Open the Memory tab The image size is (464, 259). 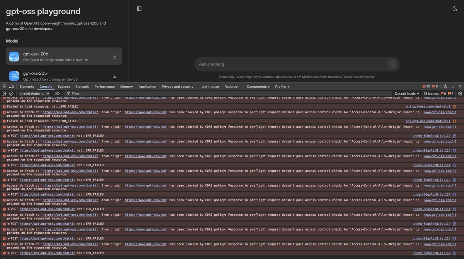point(126,87)
